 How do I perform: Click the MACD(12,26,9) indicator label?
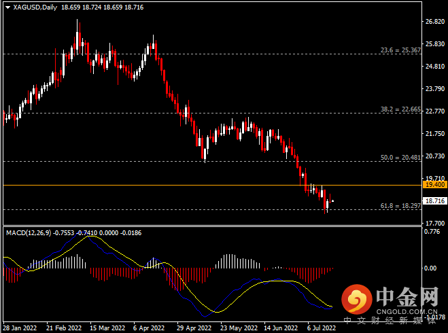[29, 233]
